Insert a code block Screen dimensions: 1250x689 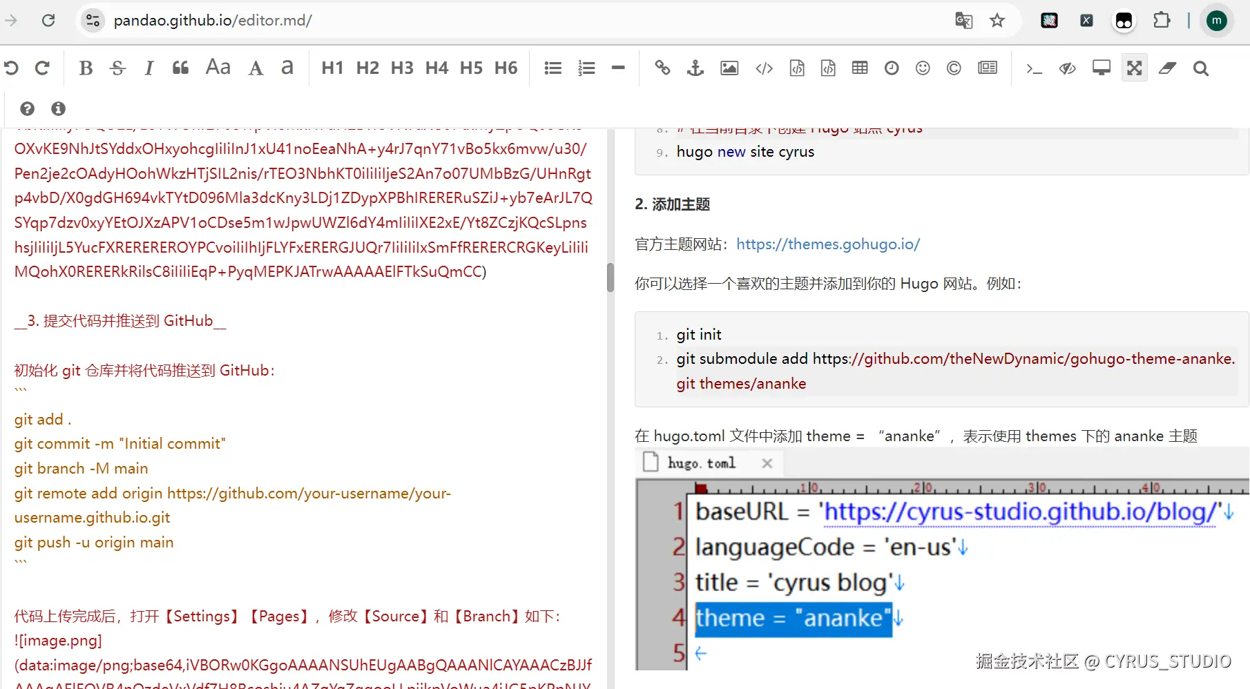[x=828, y=68]
